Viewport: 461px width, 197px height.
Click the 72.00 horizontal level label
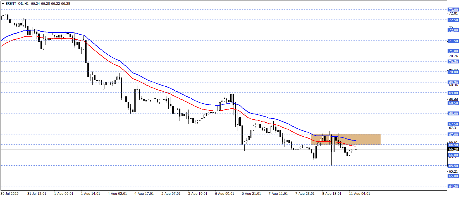tap(453, 30)
